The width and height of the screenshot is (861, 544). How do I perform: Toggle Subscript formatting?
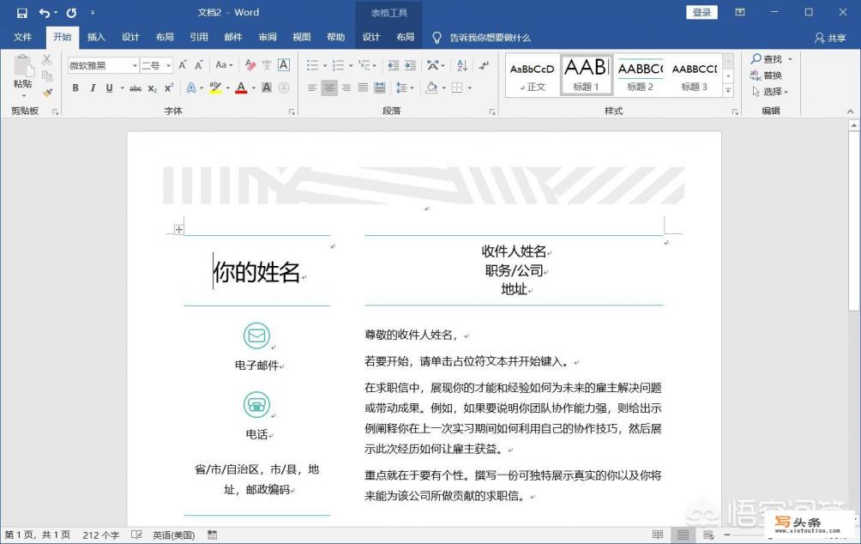[152, 88]
